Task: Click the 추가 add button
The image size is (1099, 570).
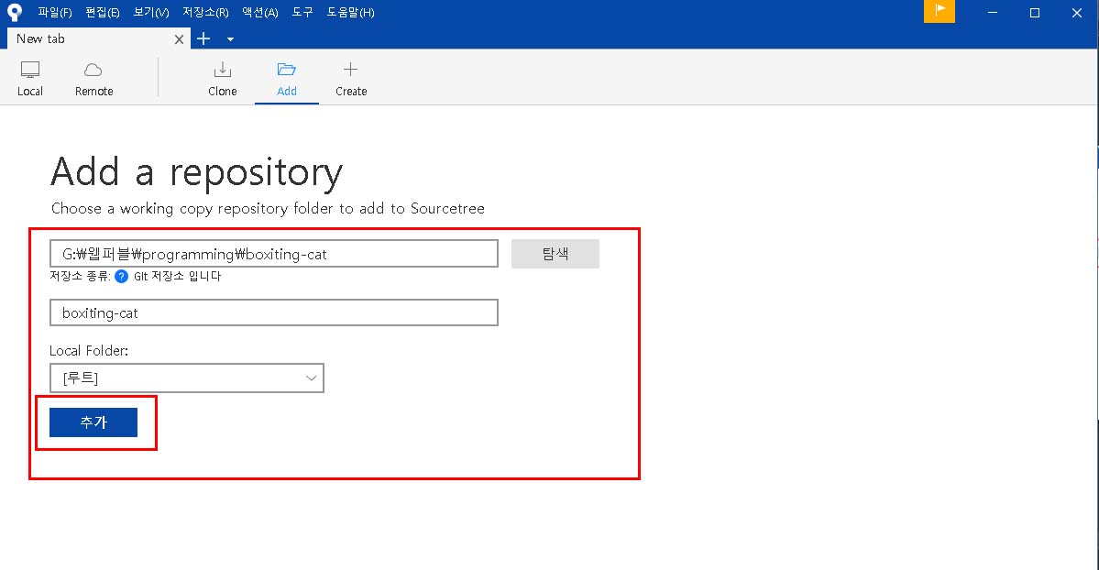Action: tap(93, 422)
